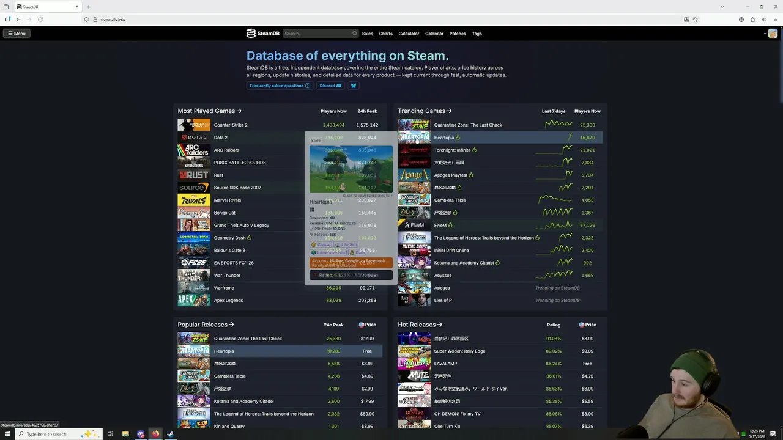
Task: Open the ARC Raiders game icon
Action: pos(194,150)
